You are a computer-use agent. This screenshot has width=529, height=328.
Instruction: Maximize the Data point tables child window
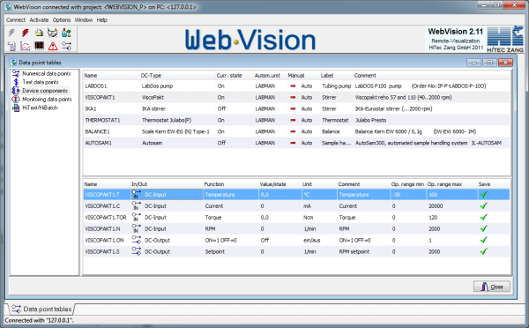coord(489,63)
